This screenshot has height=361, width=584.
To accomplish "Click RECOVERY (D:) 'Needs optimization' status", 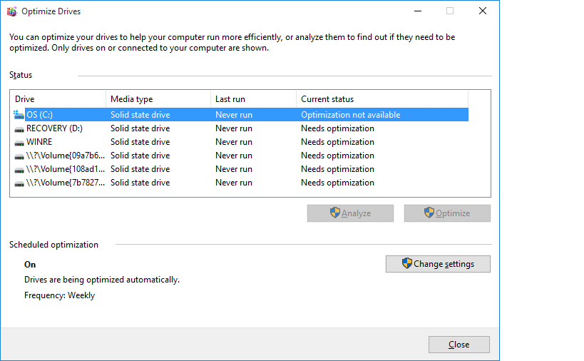I will tap(337, 128).
